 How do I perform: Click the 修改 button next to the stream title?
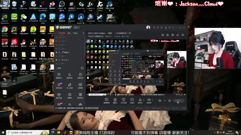[x=110, y=33]
